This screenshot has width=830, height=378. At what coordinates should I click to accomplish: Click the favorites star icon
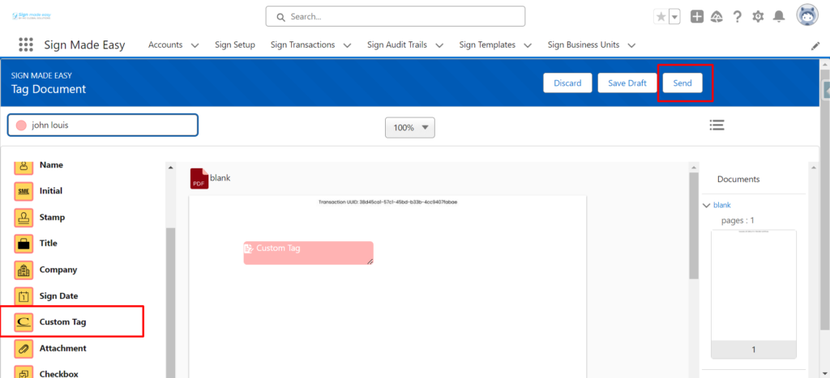point(661,17)
